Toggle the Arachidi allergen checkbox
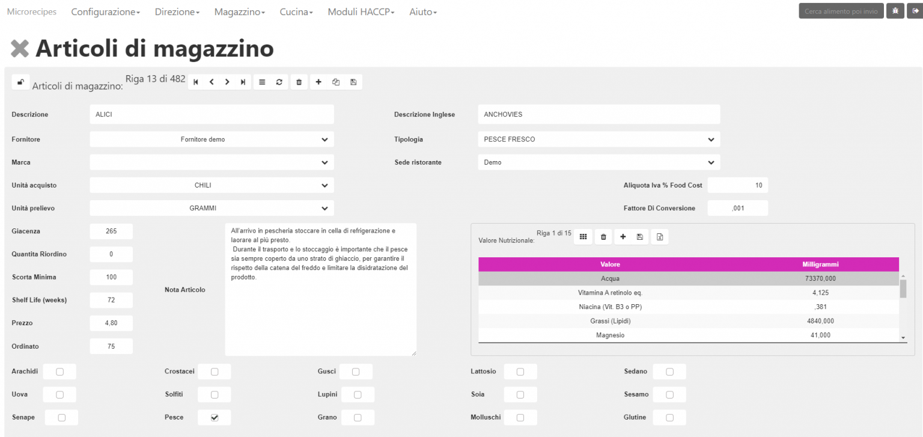 click(59, 371)
